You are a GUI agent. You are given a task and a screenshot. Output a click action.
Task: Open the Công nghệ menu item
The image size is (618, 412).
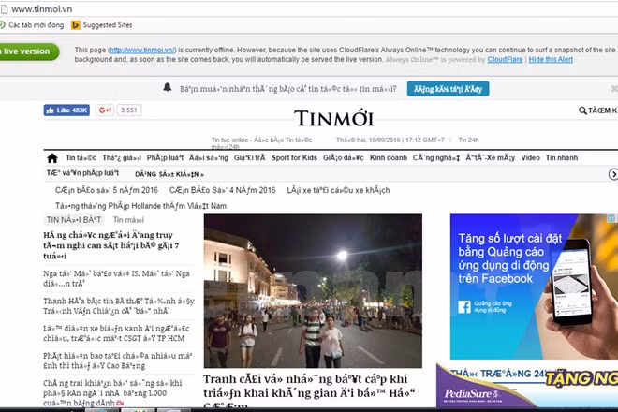point(436,158)
